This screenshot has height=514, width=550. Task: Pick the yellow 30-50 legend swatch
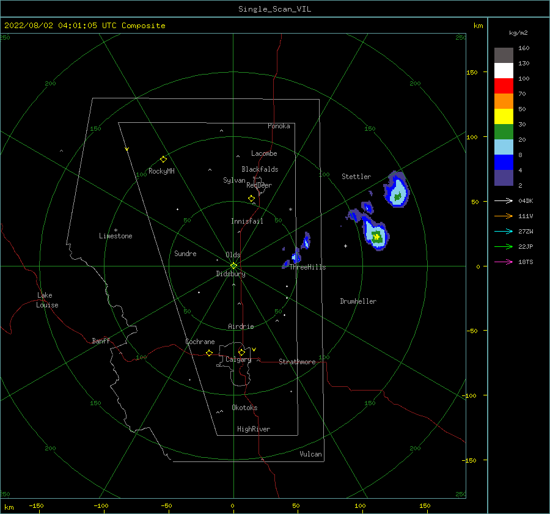pos(504,117)
